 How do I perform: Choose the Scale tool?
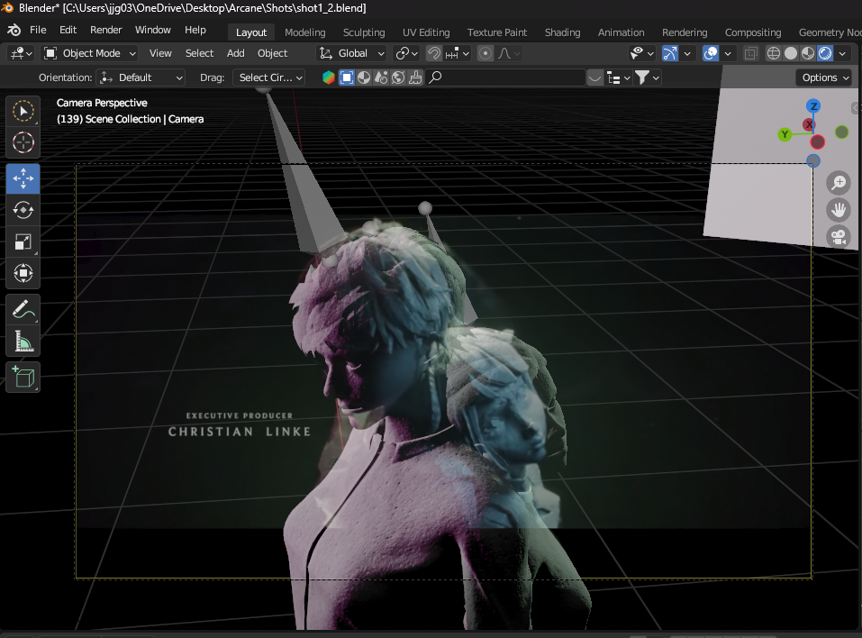[23, 242]
